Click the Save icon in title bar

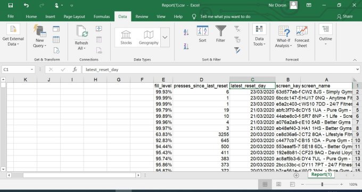point(11,5)
